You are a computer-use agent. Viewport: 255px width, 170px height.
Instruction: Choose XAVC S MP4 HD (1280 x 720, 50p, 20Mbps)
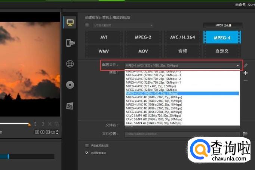point(182,115)
